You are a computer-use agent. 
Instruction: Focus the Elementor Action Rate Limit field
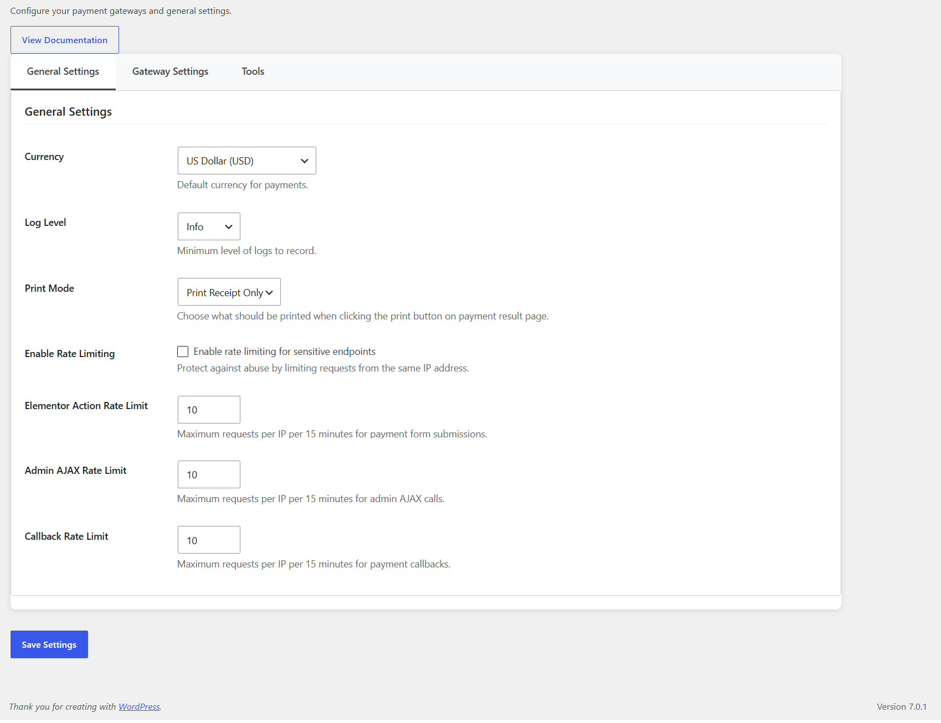(x=209, y=410)
